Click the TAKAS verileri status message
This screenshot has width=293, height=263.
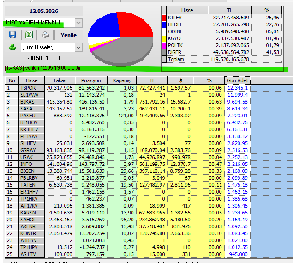pyautogui.click(x=43, y=68)
